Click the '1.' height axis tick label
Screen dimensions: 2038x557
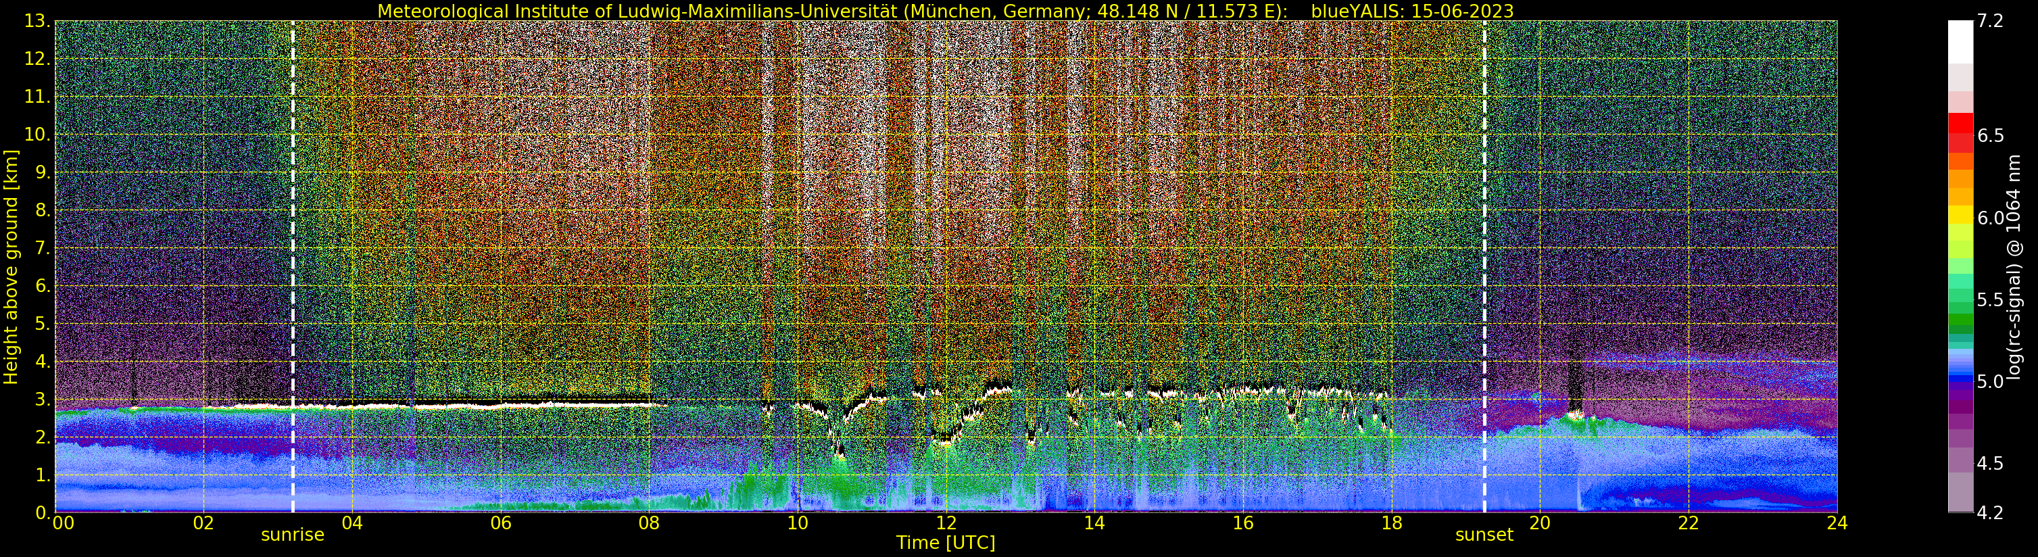tap(43, 475)
